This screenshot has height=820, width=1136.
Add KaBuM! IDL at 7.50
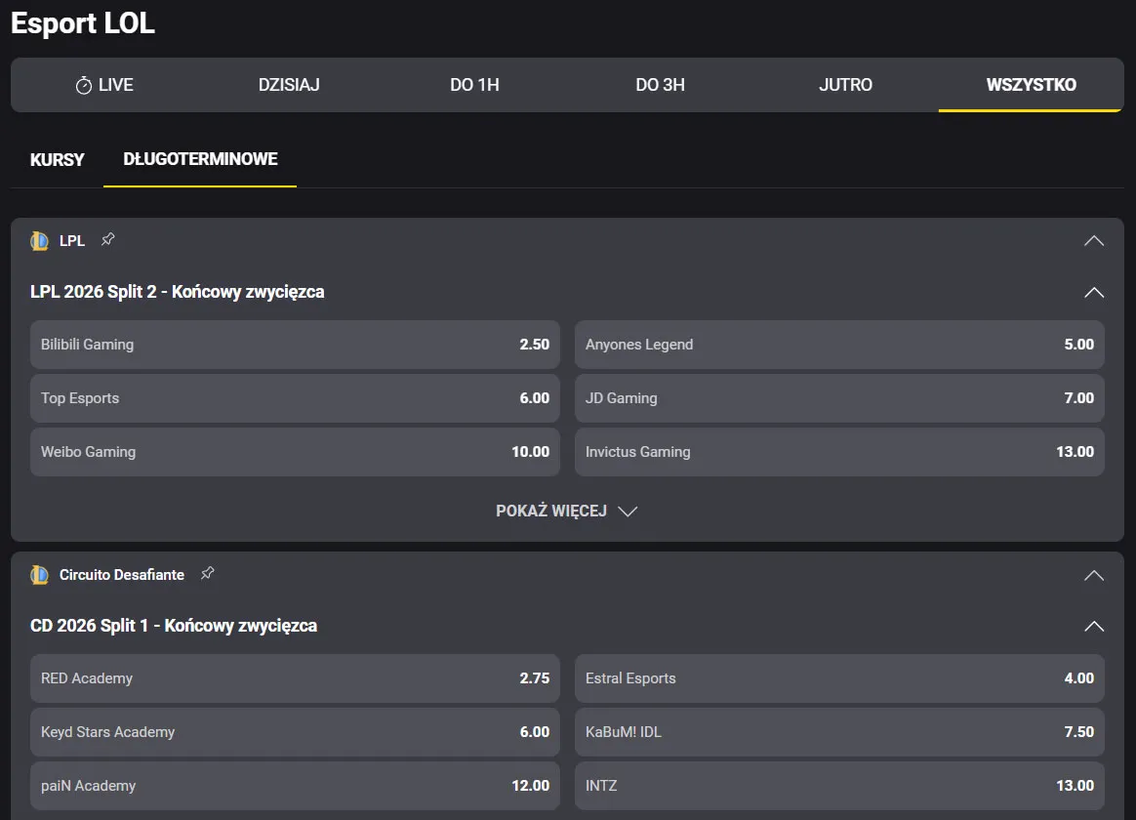tap(839, 732)
